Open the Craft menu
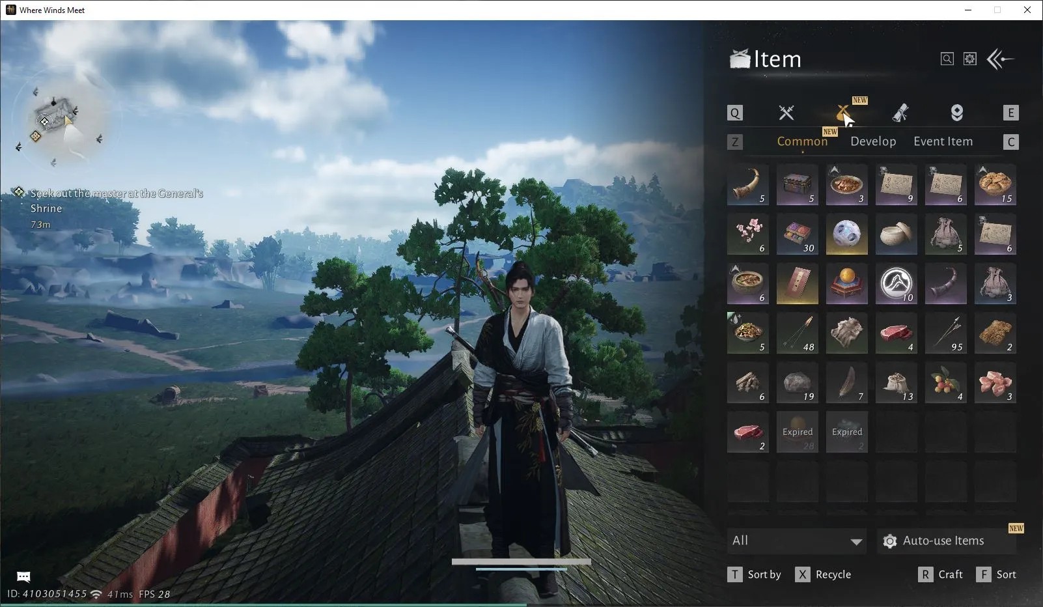The height and width of the screenshot is (607, 1043). (940, 574)
